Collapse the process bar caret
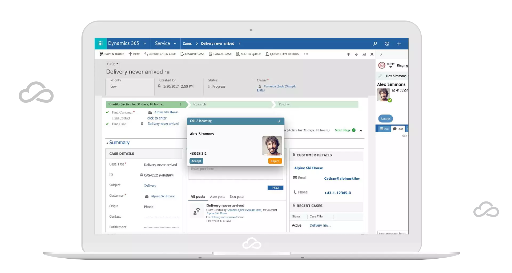Screen dimensions: 512x273 coord(361,131)
